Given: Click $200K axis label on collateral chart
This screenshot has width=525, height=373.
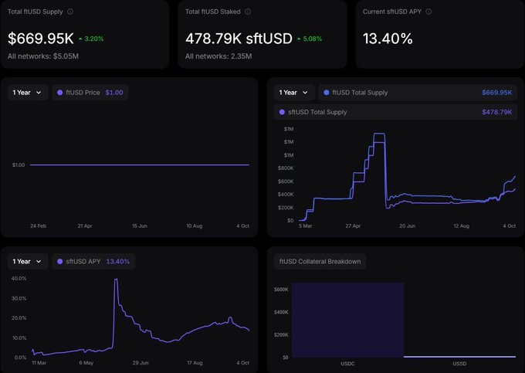Looking at the screenshot, I should click(x=281, y=335).
